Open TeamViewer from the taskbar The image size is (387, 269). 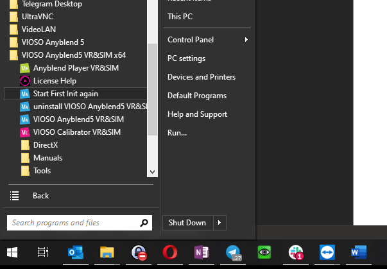click(327, 253)
